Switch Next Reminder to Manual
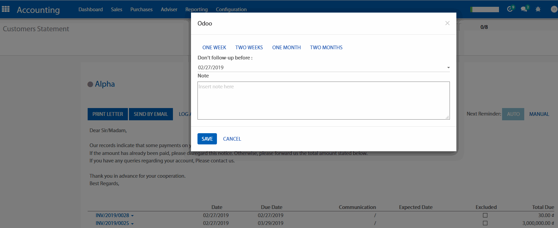 pyautogui.click(x=539, y=114)
